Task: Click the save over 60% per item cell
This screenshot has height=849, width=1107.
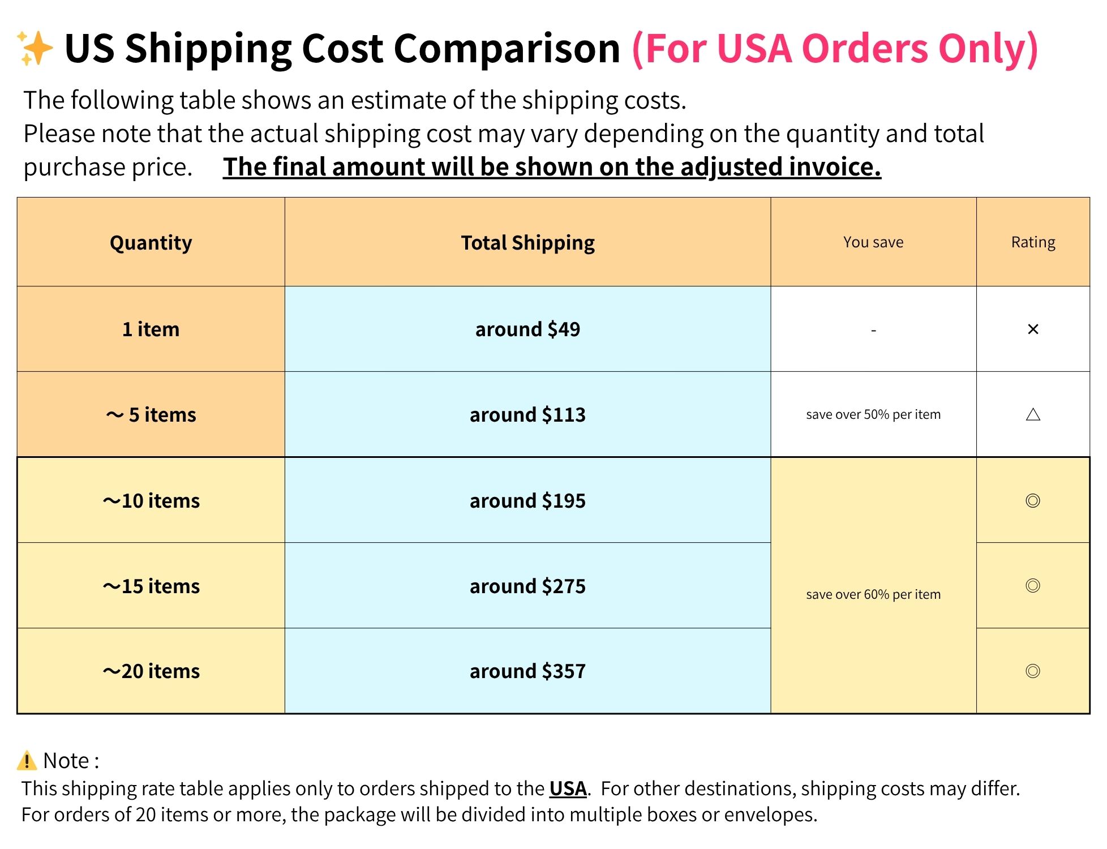Action: [873, 594]
